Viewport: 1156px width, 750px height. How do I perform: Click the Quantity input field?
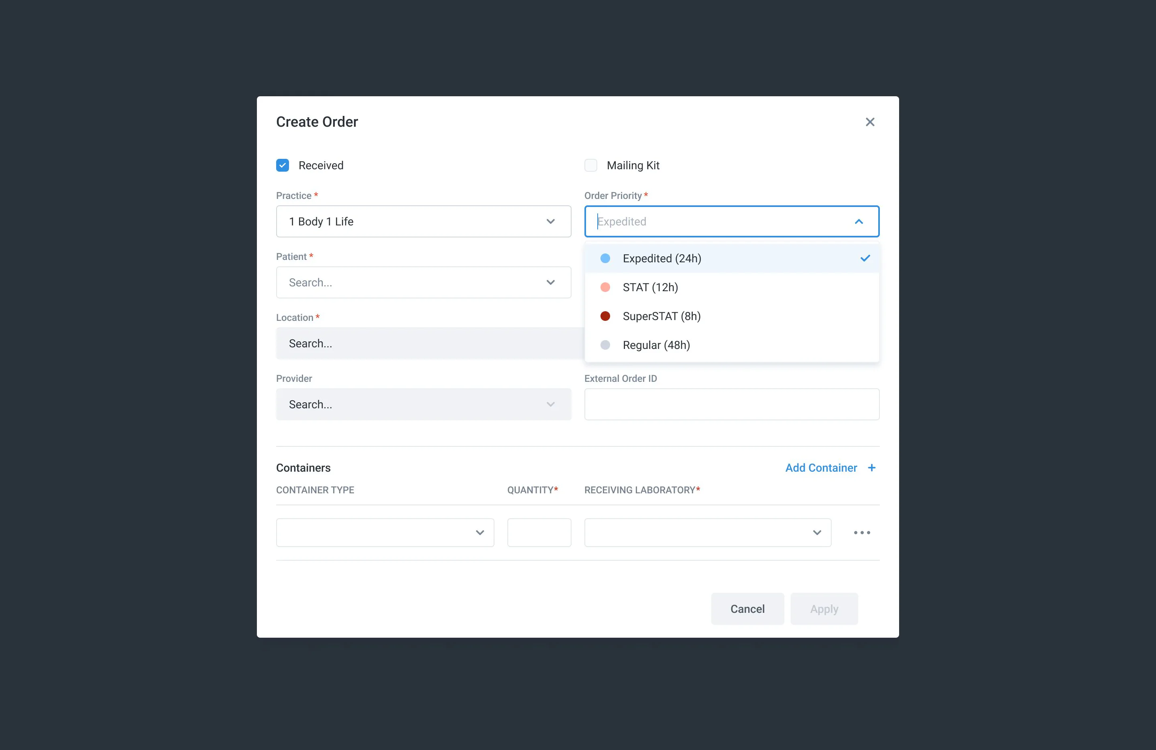tap(539, 533)
